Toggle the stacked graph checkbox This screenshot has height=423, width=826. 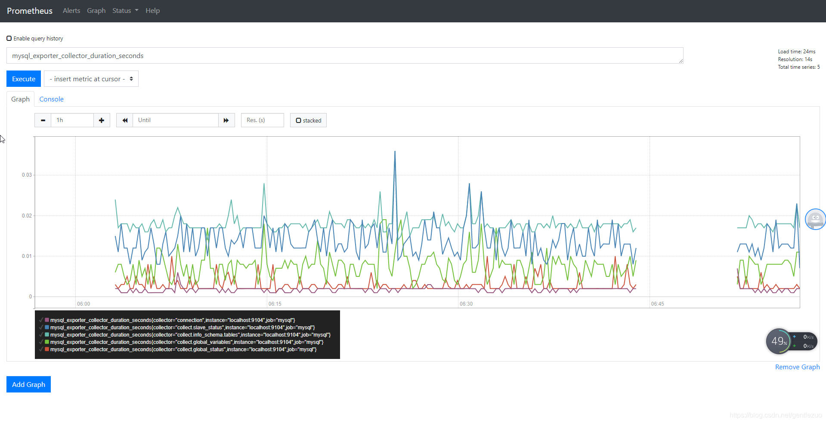(x=298, y=120)
